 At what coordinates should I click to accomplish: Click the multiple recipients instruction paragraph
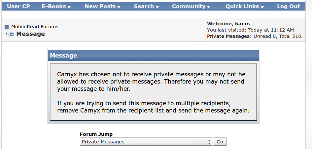[153, 107]
